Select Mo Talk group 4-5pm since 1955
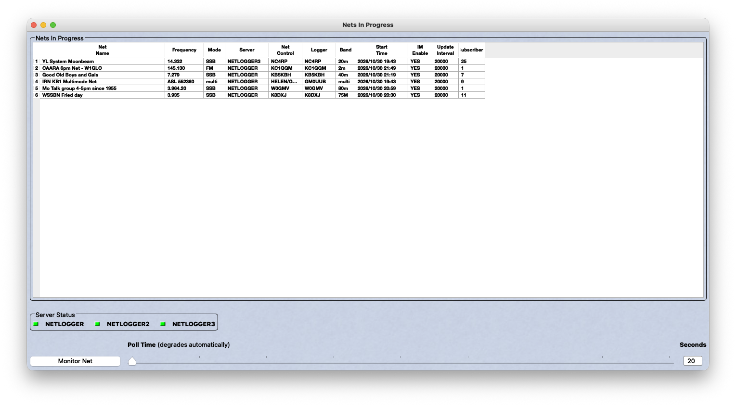736x406 pixels. (x=259, y=89)
